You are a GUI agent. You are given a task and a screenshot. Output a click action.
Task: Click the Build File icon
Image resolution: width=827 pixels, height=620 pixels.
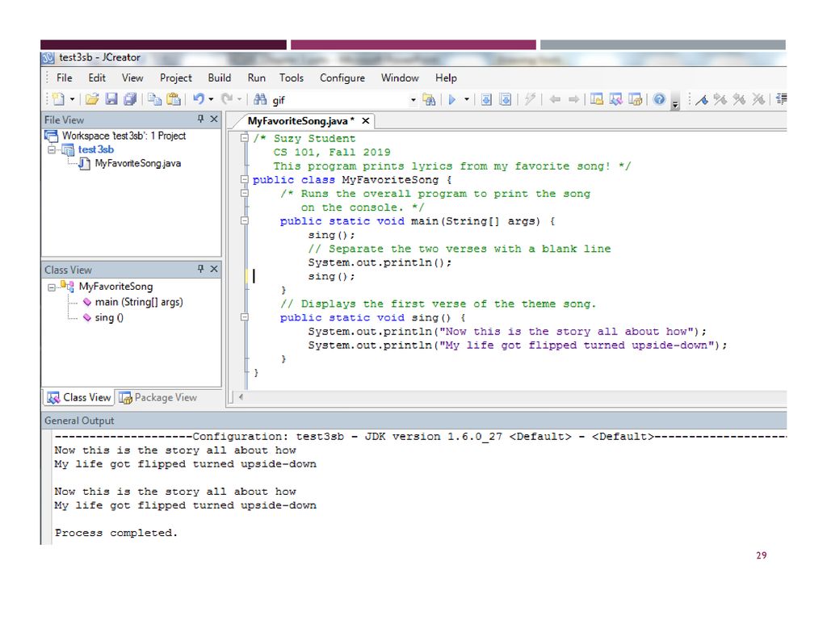pyautogui.click(x=486, y=99)
